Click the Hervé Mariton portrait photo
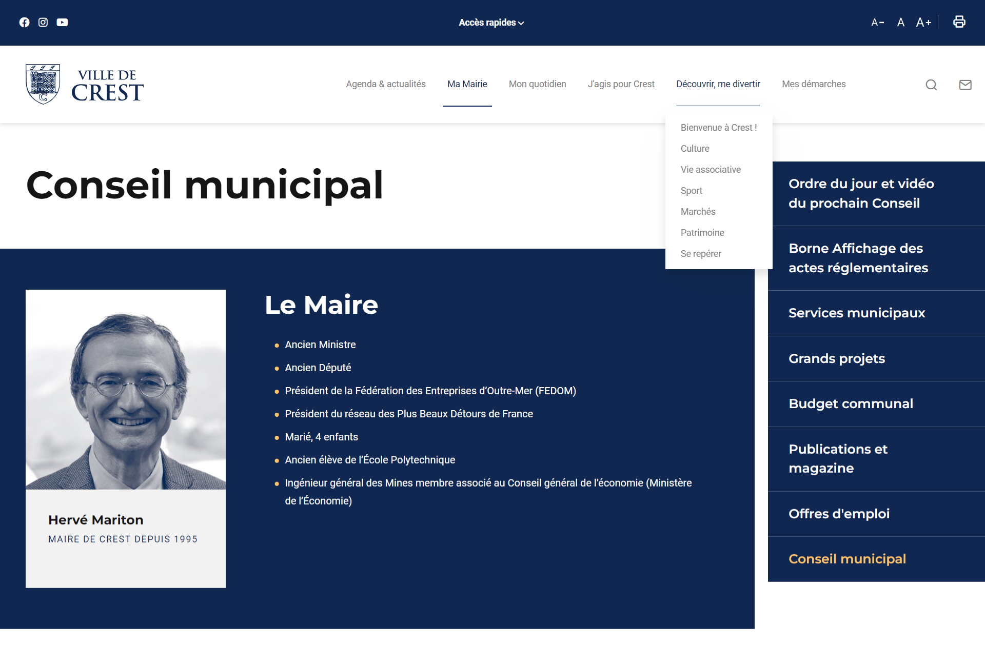 pyautogui.click(x=126, y=390)
